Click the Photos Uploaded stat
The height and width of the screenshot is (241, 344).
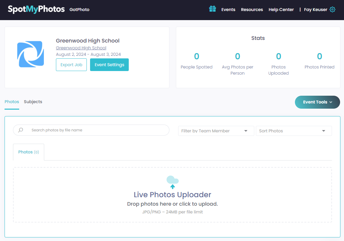coord(278,64)
